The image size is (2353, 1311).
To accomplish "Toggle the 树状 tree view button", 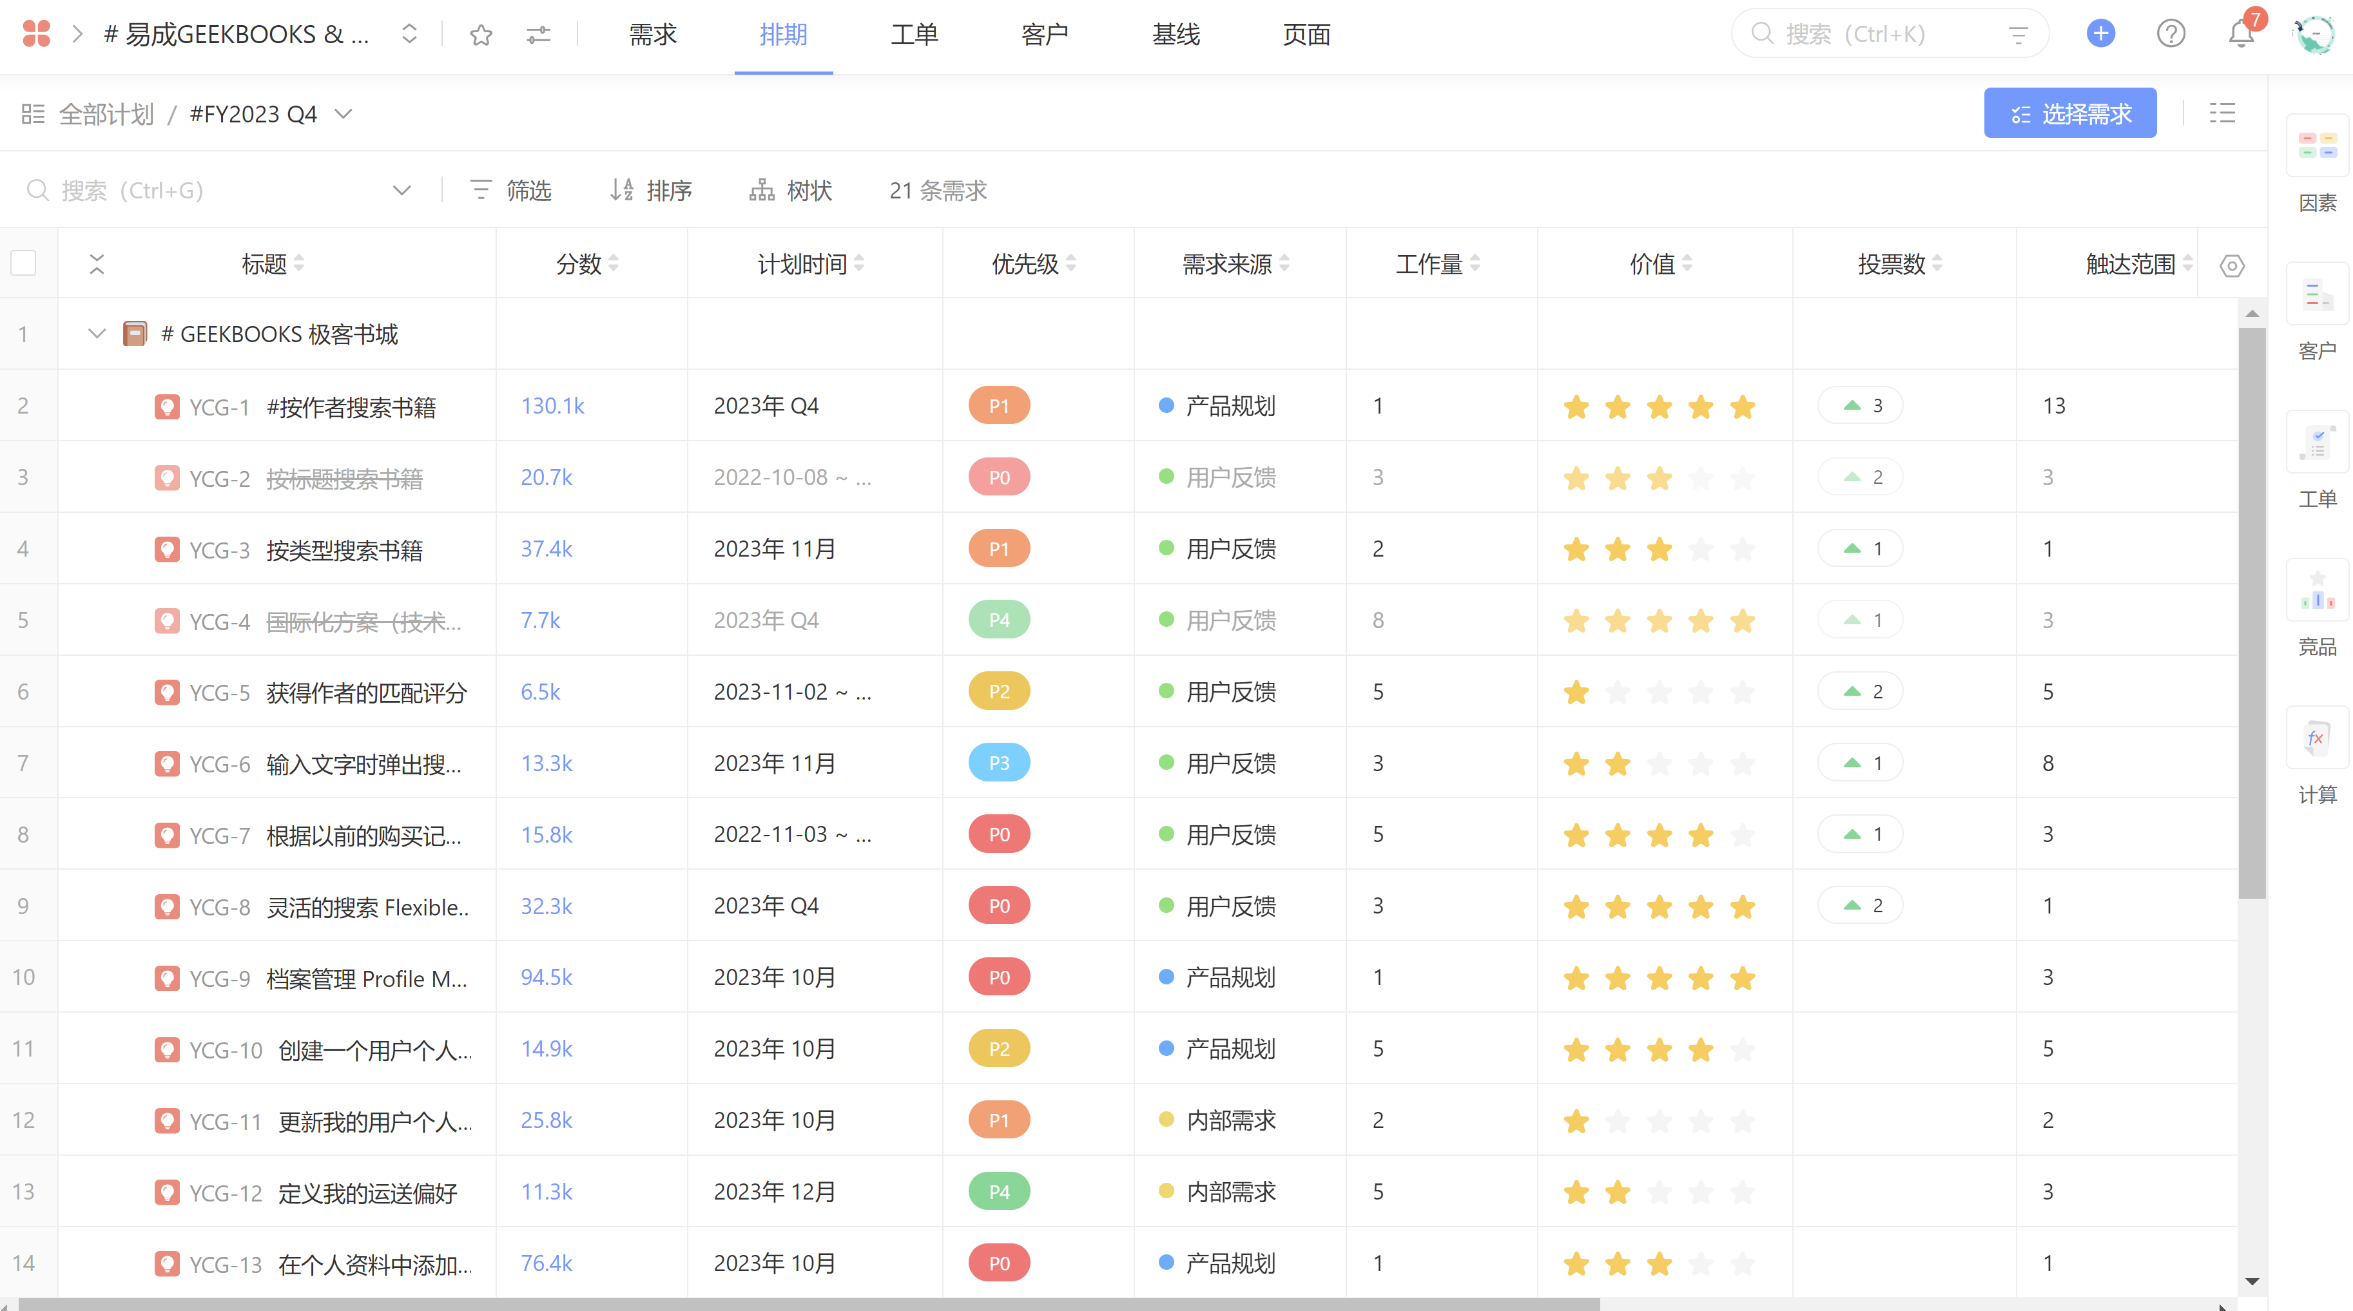I will click(791, 191).
